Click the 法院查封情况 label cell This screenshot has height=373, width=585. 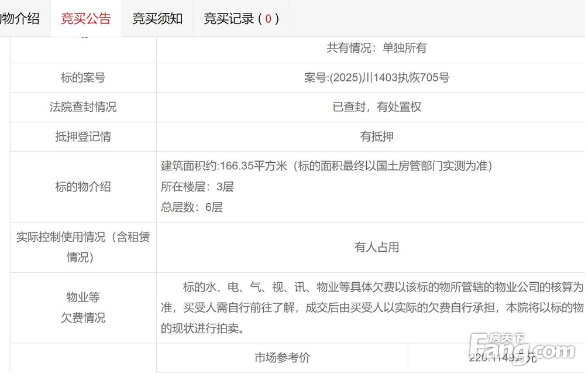(83, 107)
